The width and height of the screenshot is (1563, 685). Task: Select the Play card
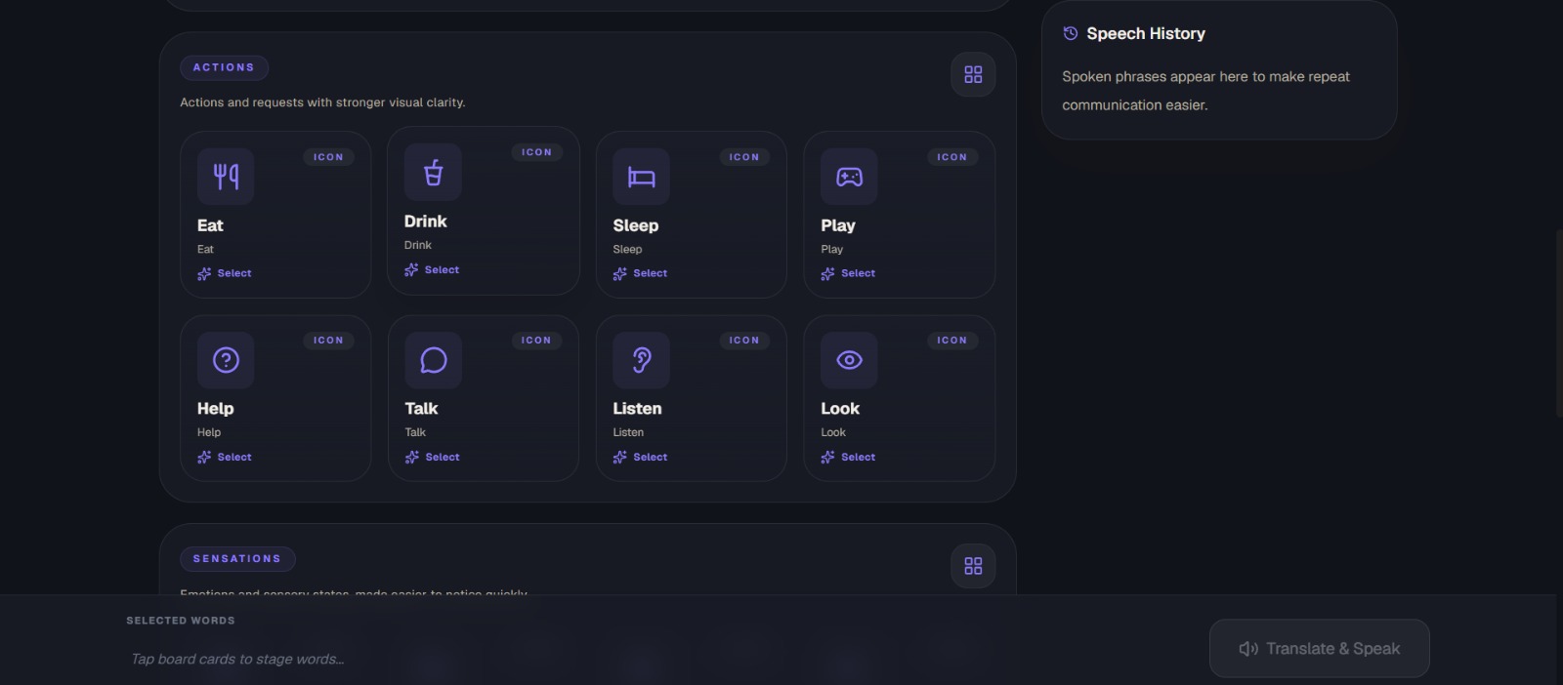pos(899,215)
